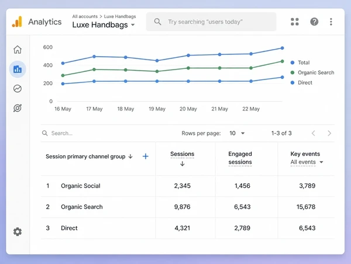
Task: Click the table Search... input field
Action: coord(62,133)
